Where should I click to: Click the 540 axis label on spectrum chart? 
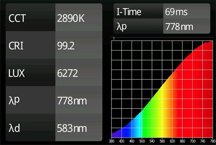[x=152, y=141]
